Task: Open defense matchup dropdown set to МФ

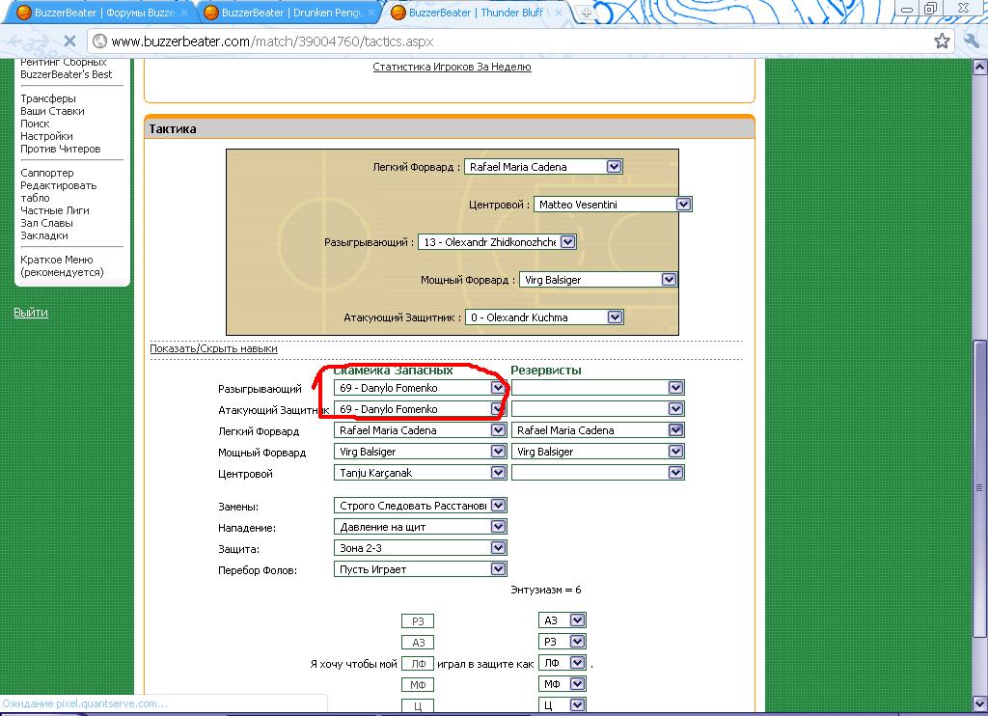Action: (563, 684)
